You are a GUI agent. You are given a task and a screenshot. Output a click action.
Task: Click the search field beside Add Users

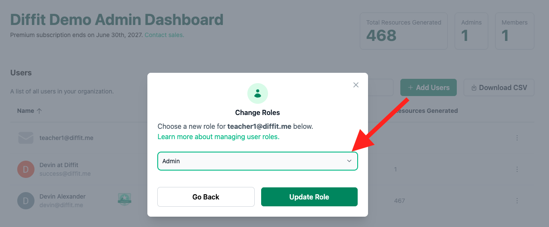(x=381, y=87)
